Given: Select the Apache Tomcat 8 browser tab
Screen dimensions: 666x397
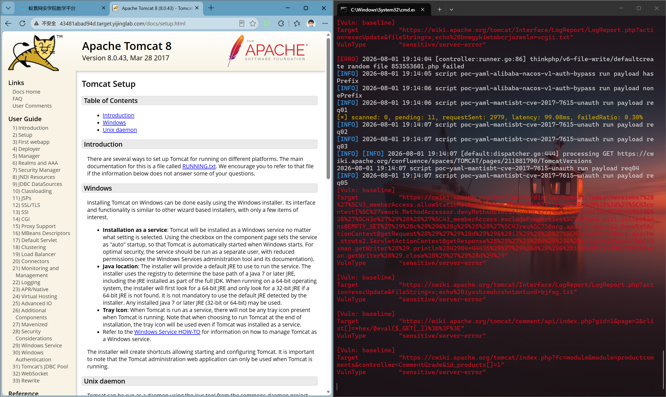Looking at the screenshot, I should click(156, 8).
